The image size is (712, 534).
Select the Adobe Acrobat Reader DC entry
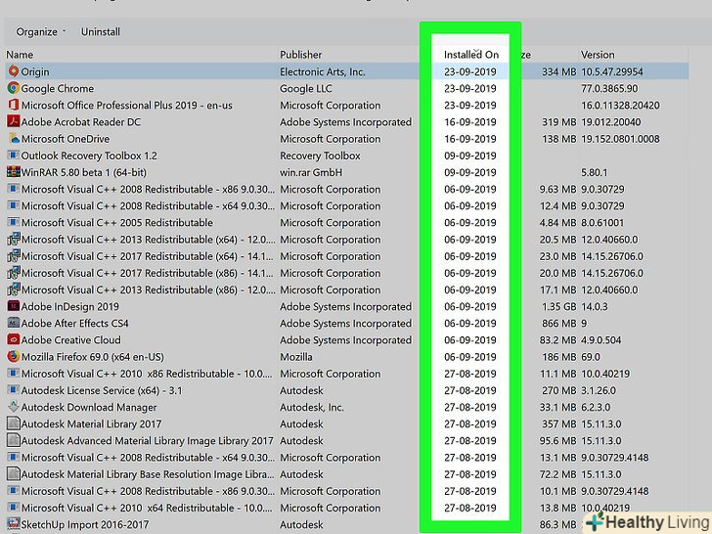(81, 122)
